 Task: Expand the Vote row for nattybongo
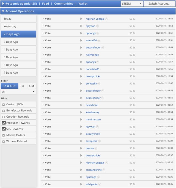click(x=43, y=55)
